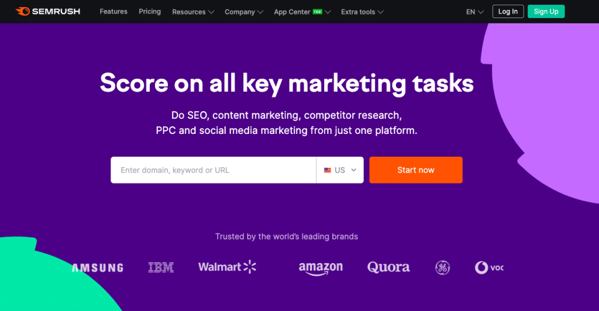Open the US country database dropdown

tap(340, 170)
